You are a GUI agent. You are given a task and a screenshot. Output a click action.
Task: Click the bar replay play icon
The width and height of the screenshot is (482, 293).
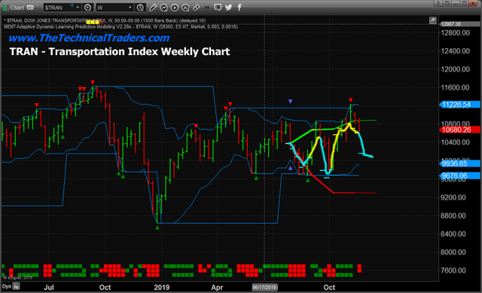pos(174,8)
